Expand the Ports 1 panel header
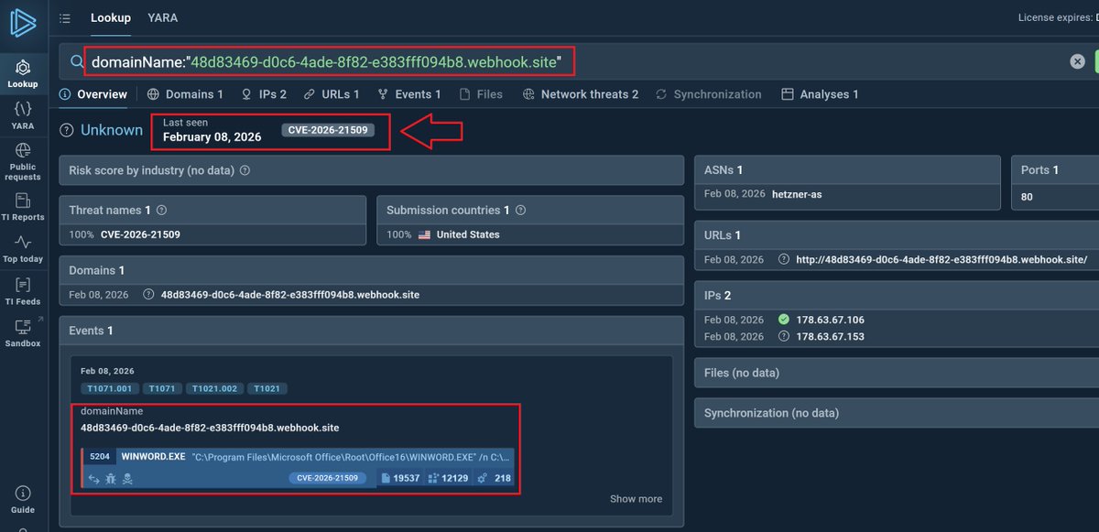Screen dimensions: 1099x532 pyautogui.click(x=1054, y=170)
